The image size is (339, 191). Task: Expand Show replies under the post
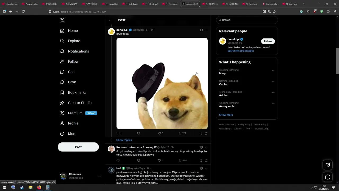click(x=124, y=140)
